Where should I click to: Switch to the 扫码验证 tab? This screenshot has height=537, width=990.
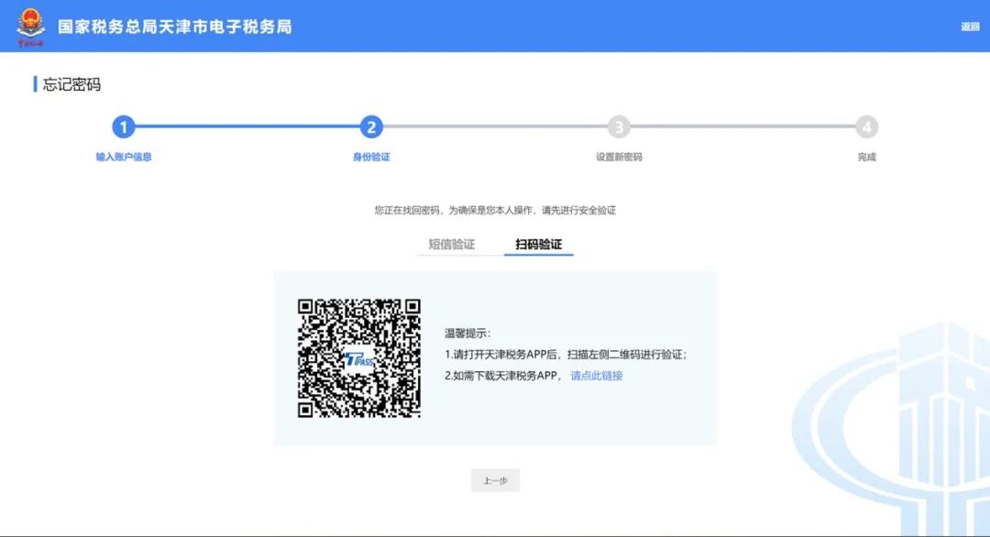(539, 244)
